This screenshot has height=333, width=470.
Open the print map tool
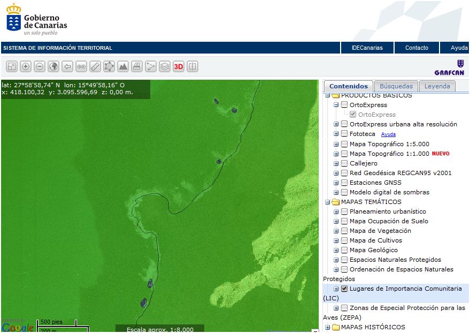[x=137, y=66]
